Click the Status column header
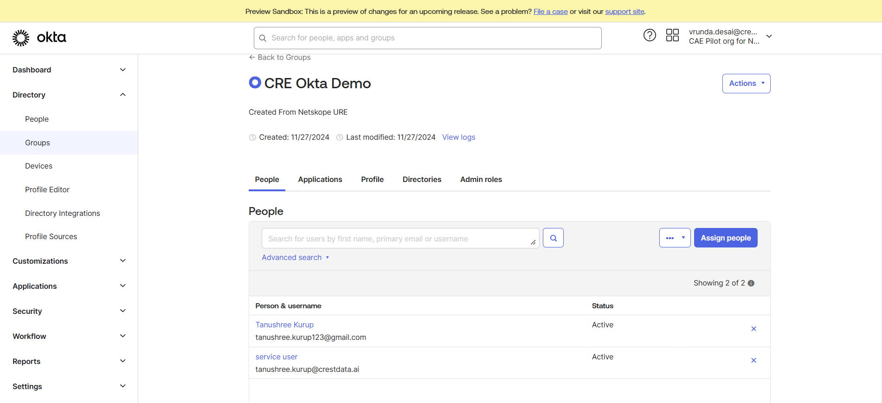The height and width of the screenshot is (403, 882). click(x=603, y=306)
